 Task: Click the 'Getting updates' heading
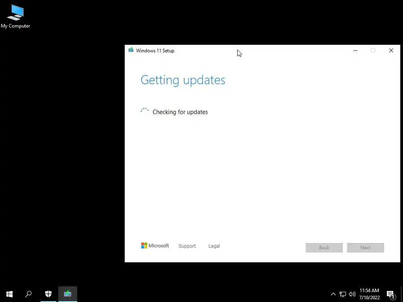(x=183, y=80)
